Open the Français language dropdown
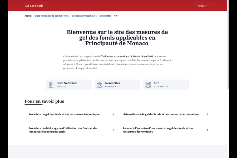Image resolution: width=237 pixels, height=158 pixels. click(201, 6)
